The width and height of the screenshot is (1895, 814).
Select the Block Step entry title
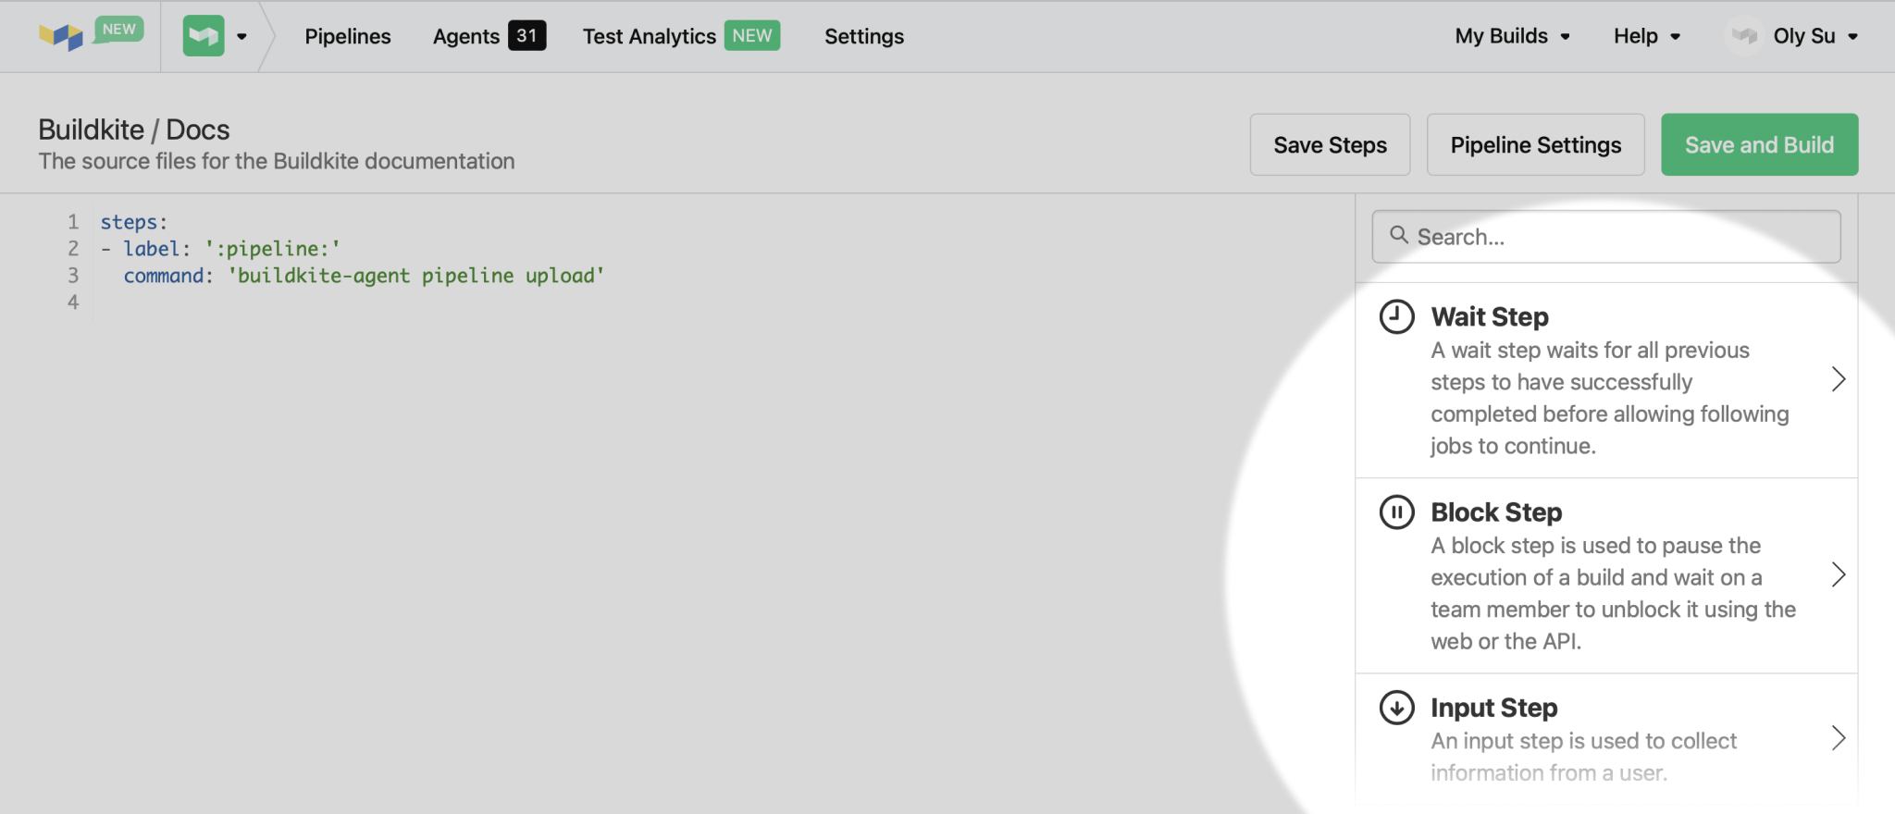pos(1496,512)
